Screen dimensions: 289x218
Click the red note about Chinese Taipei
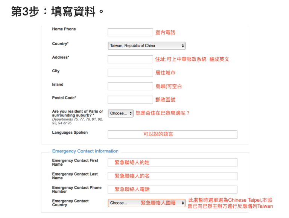coord(230,203)
